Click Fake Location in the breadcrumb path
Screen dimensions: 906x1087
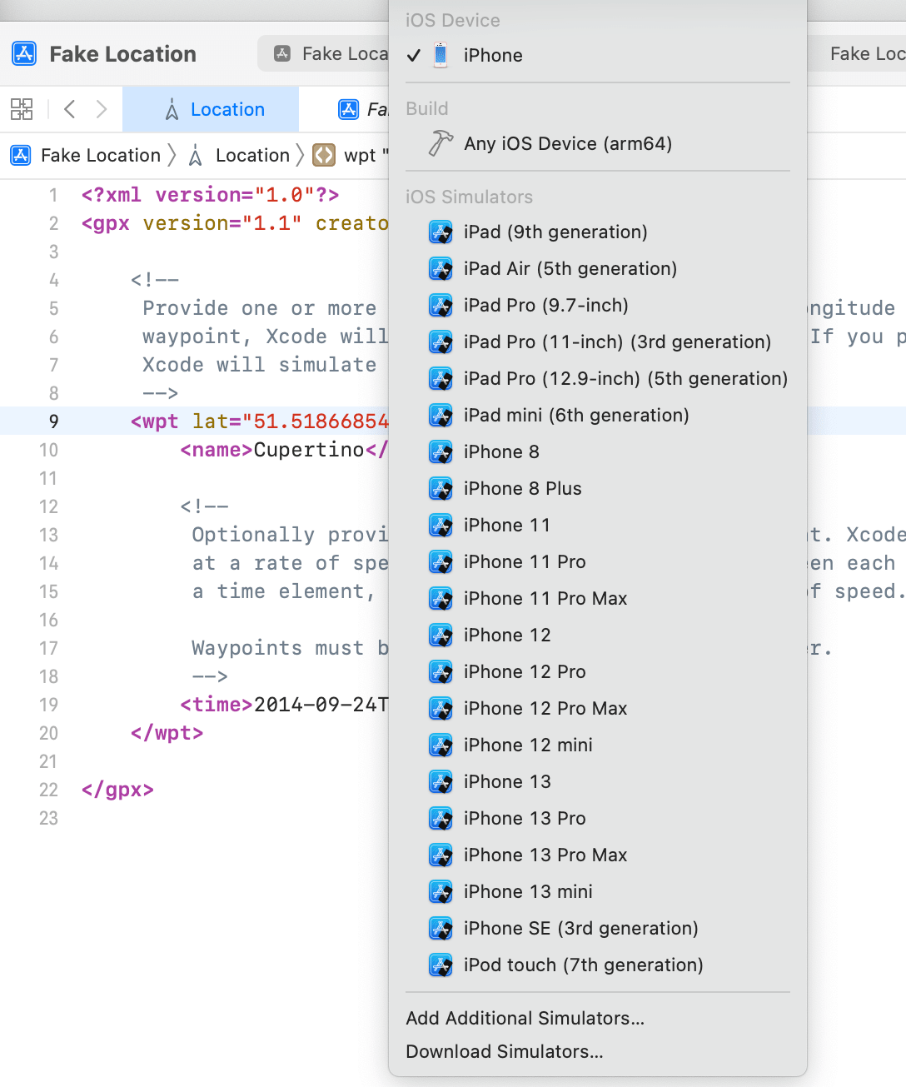[101, 155]
